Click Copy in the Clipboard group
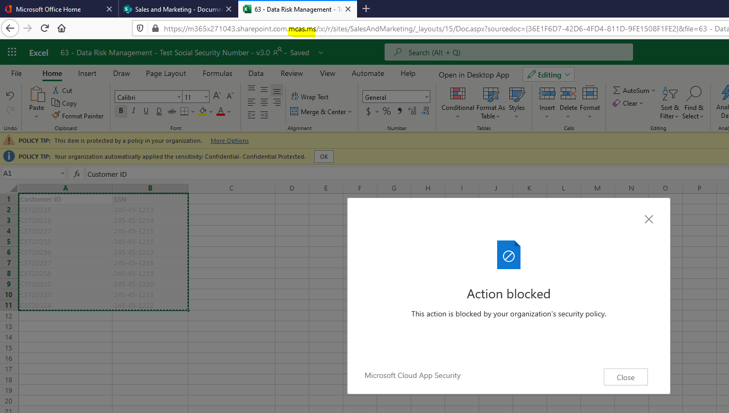The height and width of the screenshot is (413, 729). (x=65, y=103)
